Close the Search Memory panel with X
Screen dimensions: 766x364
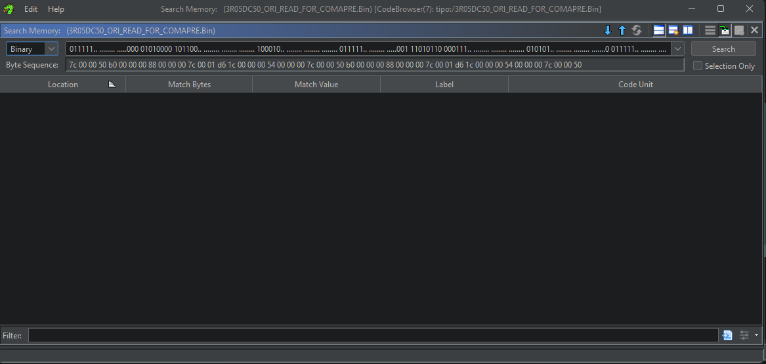tap(754, 30)
